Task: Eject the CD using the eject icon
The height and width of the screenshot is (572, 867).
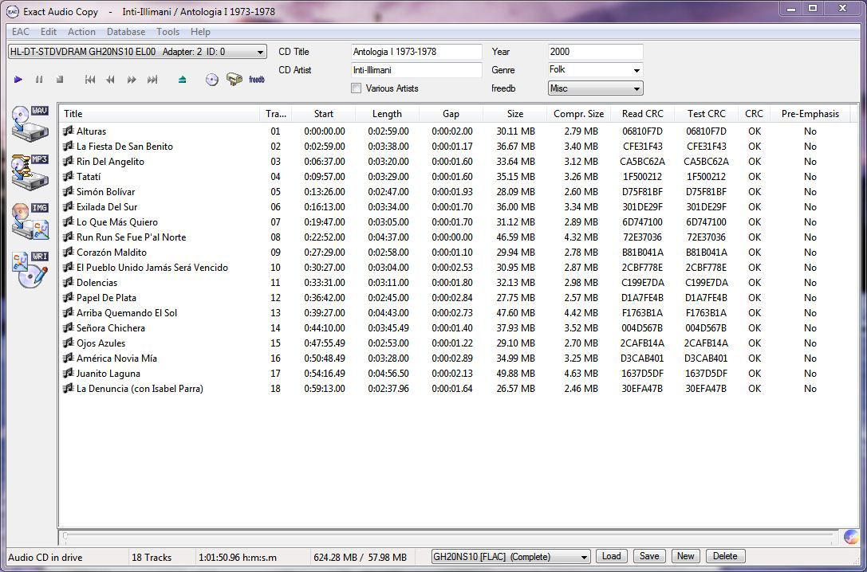Action: click(183, 80)
